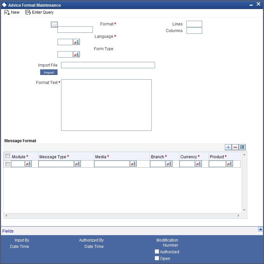Tick the select-all checkbox in the table header
Image resolution: width=264 pixels, height=264 pixels.
[7, 156]
